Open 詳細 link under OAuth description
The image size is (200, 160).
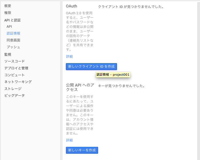tap(69, 57)
